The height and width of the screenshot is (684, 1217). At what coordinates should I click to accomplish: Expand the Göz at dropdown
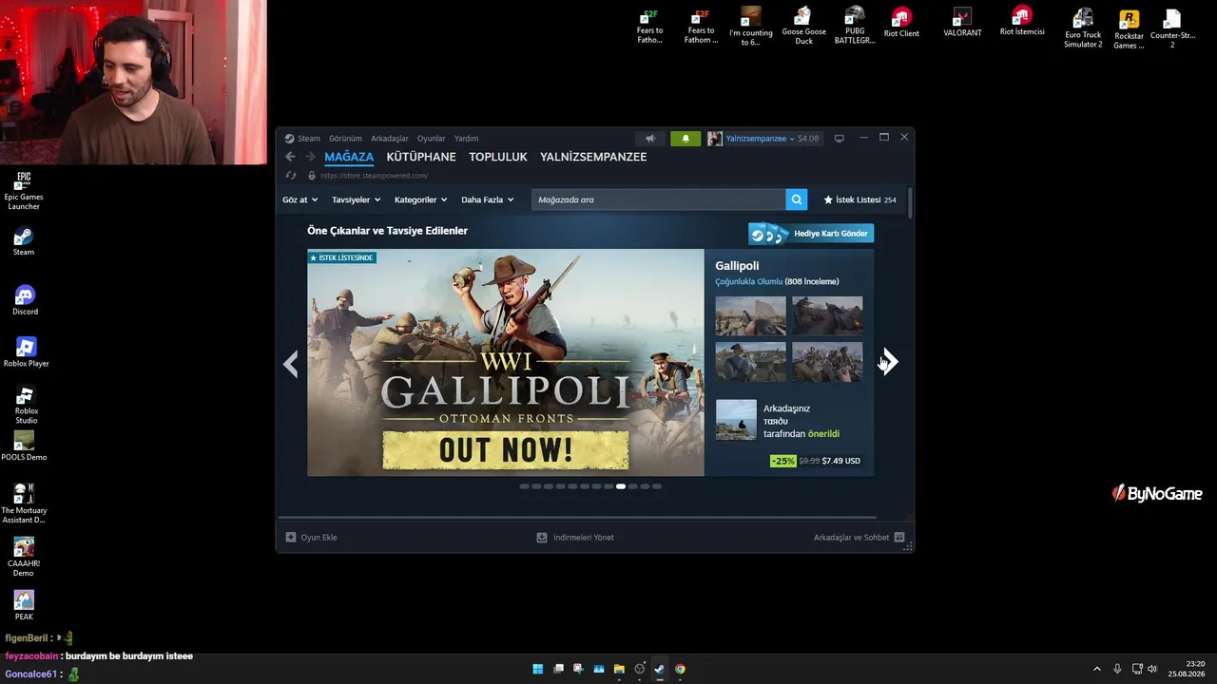[300, 199]
